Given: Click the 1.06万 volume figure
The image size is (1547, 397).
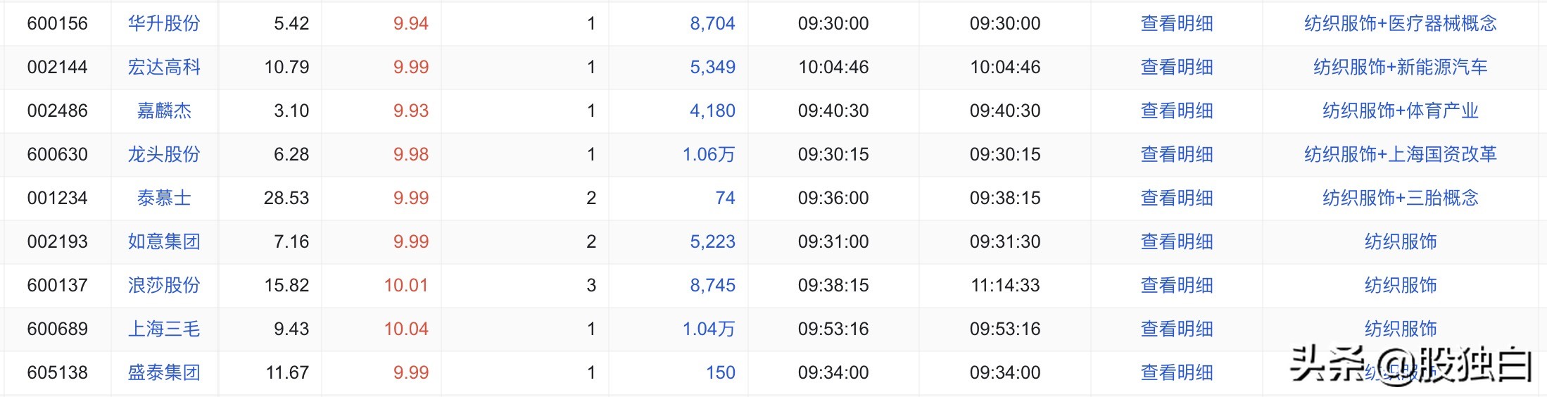Looking at the screenshot, I should click(x=708, y=154).
